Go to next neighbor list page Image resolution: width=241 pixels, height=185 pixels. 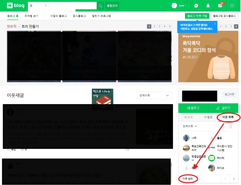(234, 179)
